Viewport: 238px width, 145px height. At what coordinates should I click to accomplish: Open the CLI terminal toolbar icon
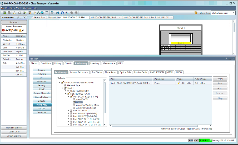pyautogui.click(x=47, y=13)
